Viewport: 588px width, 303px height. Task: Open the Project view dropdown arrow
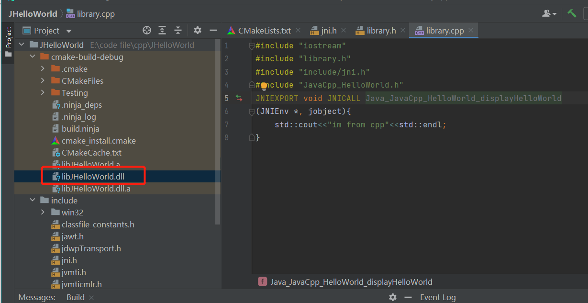click(x=69, y=31)
